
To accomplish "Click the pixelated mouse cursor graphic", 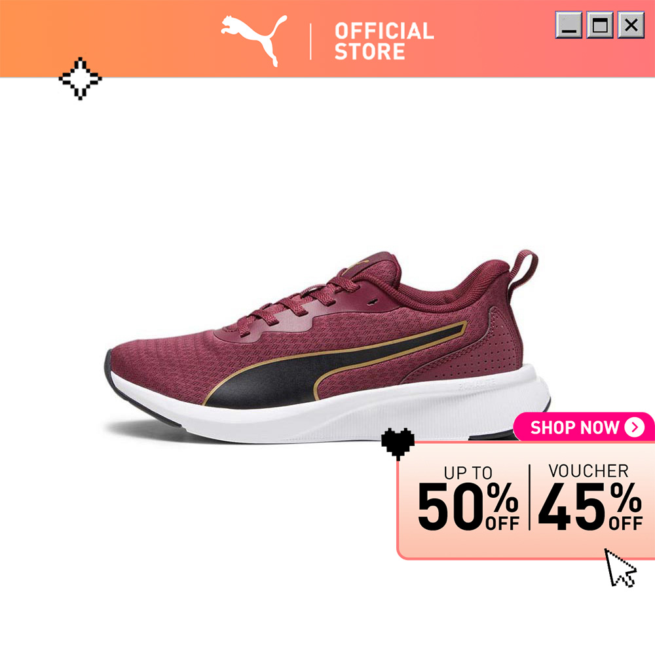I will (x=620, y=567).
